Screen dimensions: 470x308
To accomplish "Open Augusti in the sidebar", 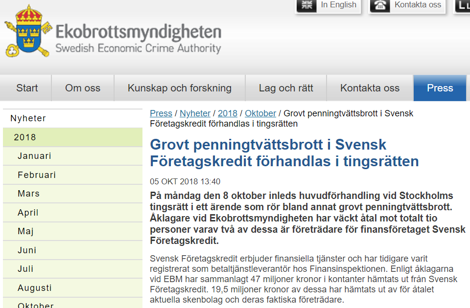I will 72,287.
